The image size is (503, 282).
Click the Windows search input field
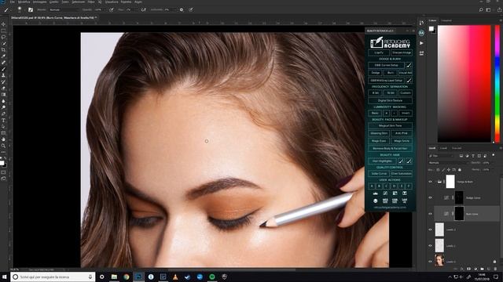pyautogui.click(x=53, y=277)
